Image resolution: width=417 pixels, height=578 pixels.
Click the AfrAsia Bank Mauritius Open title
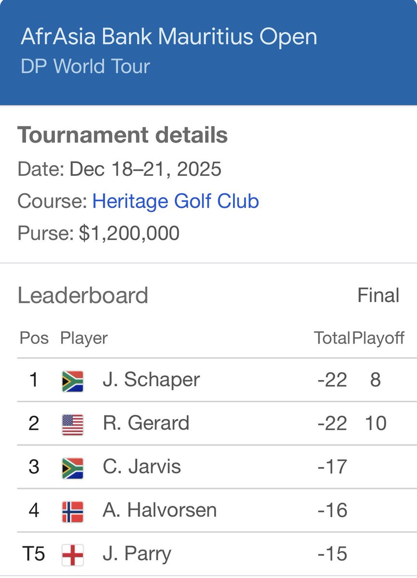(x=169, y=38)
